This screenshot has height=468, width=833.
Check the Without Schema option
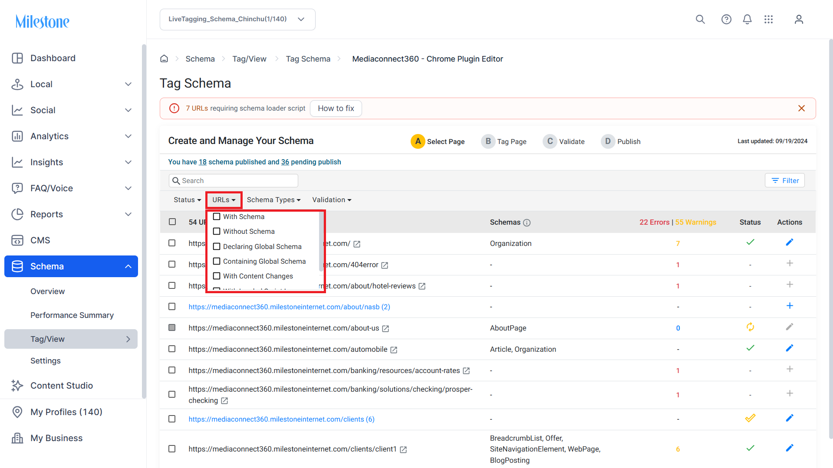(x=217, y=231)
